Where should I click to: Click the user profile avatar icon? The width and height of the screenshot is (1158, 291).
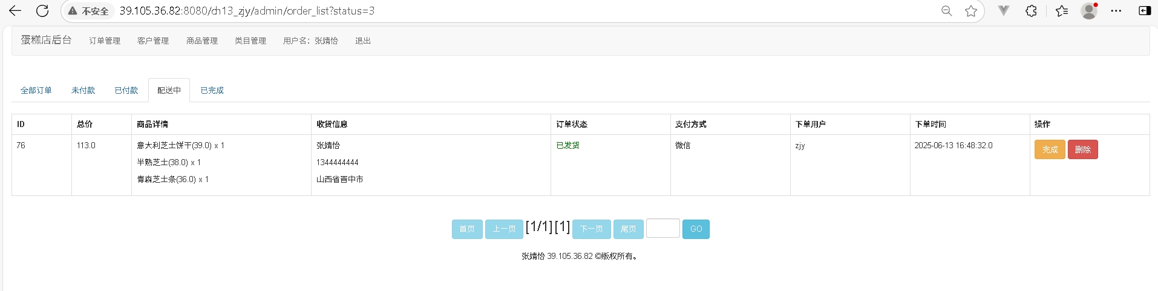tap(1089, 11)
